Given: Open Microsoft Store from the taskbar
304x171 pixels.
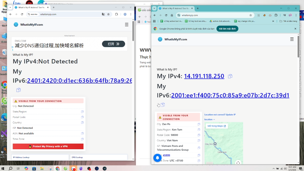Looking at the screenshot, I should (x=34, y=168).
